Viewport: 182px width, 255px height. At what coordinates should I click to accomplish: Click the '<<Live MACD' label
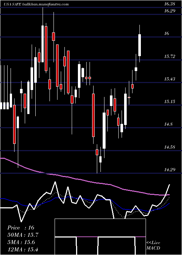pyautogui.click(x=153, y=245)
